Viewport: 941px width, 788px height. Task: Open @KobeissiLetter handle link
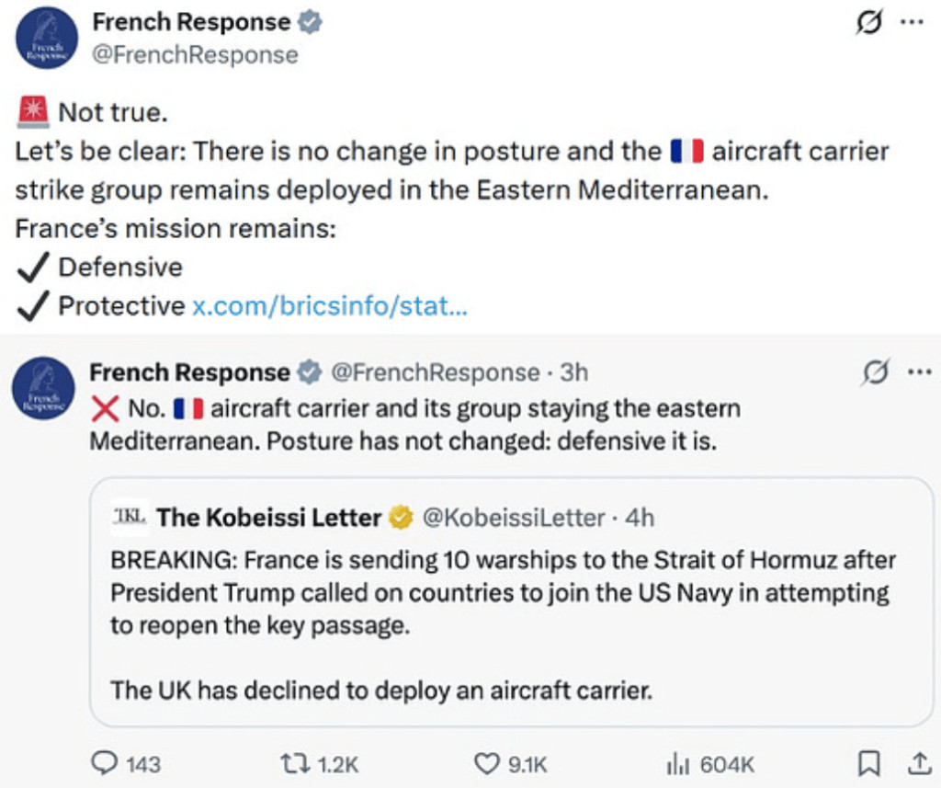pos(513,518)
